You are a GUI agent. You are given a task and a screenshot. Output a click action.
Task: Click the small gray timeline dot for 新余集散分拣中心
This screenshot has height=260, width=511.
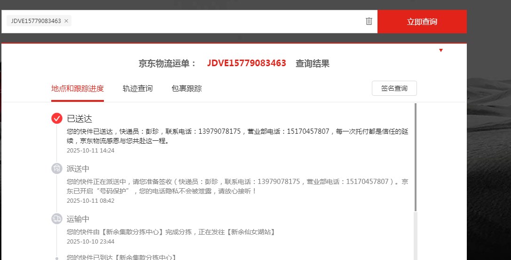point(57,258)
